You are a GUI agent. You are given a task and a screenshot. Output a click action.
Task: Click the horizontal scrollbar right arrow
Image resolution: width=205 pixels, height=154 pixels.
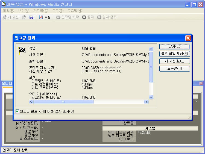146,102
